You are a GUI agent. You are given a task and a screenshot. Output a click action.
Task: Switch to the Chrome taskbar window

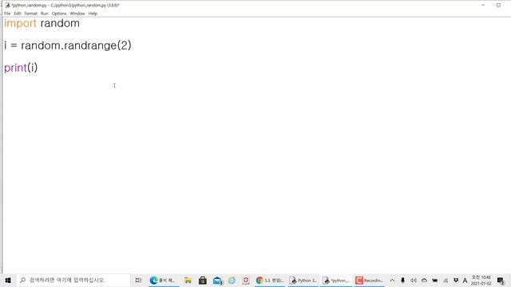[x=270, y=280]
